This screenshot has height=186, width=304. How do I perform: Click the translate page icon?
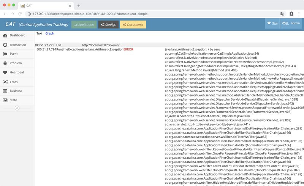(282, 14)
